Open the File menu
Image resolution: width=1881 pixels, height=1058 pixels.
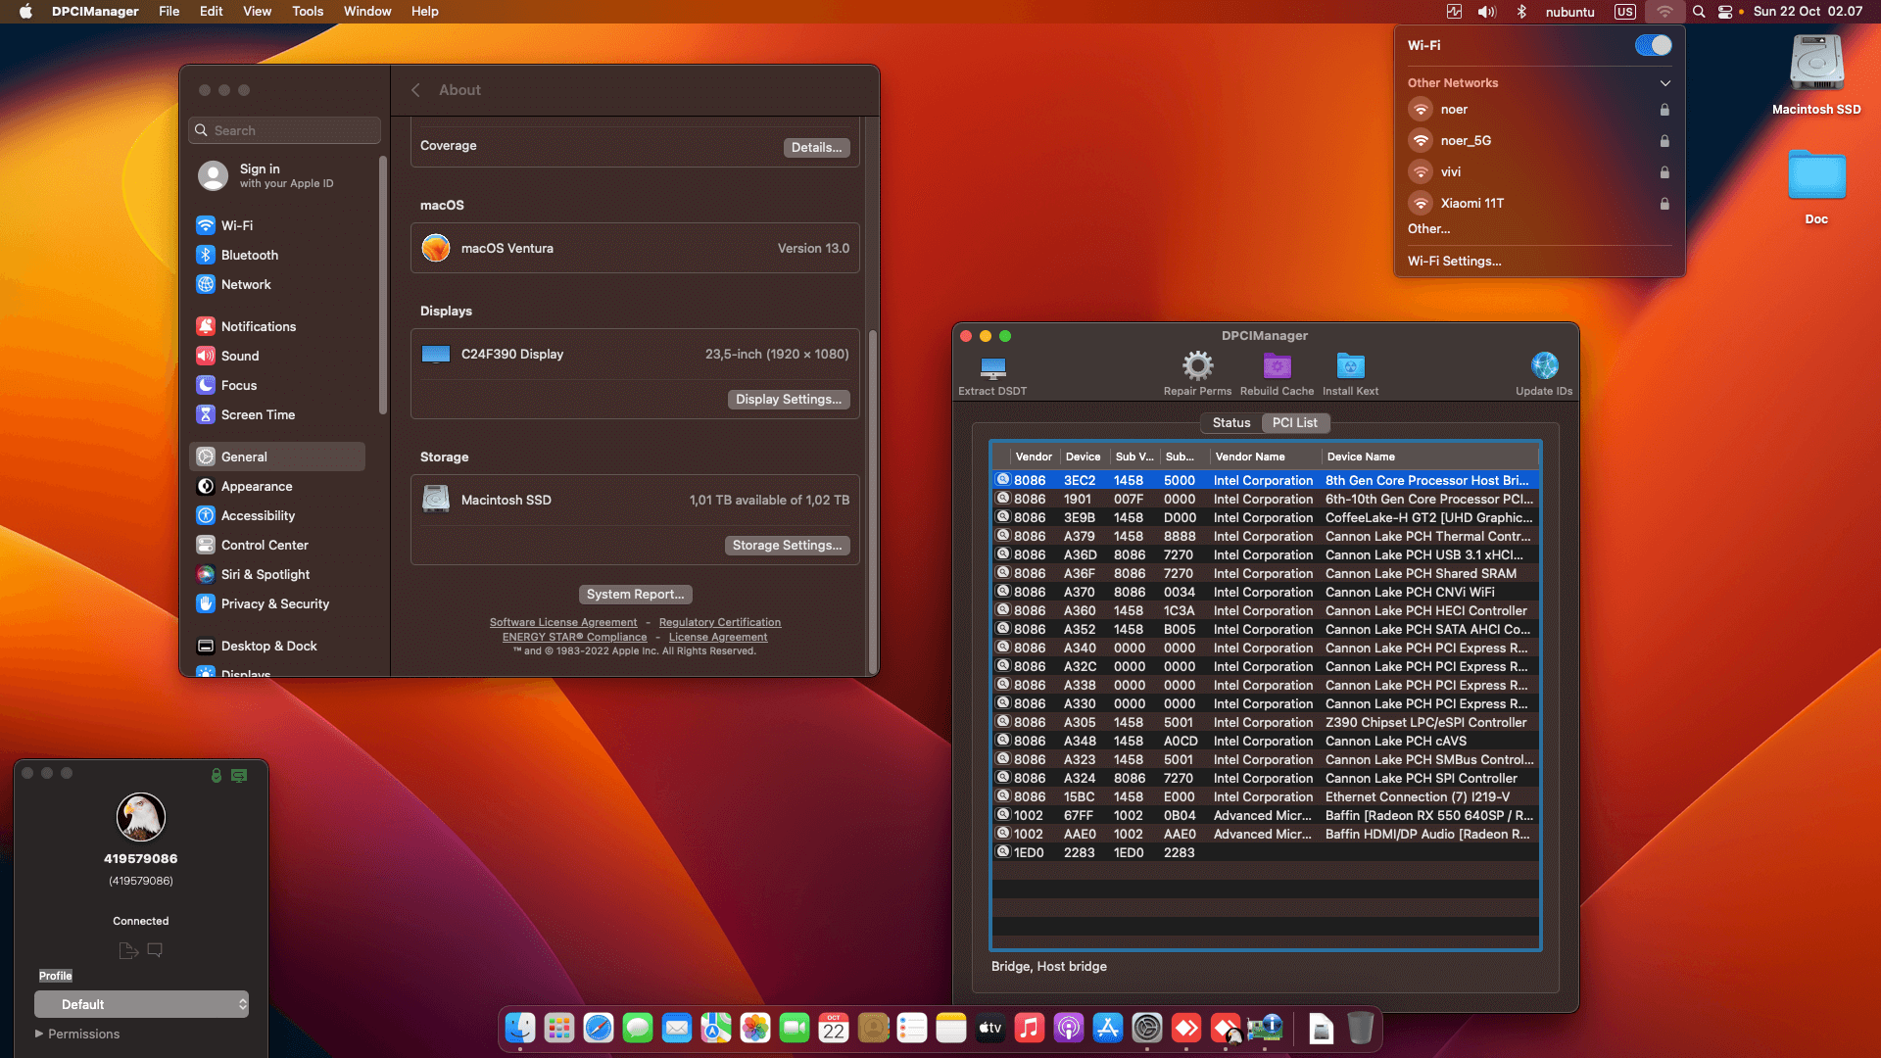(169, 12)
